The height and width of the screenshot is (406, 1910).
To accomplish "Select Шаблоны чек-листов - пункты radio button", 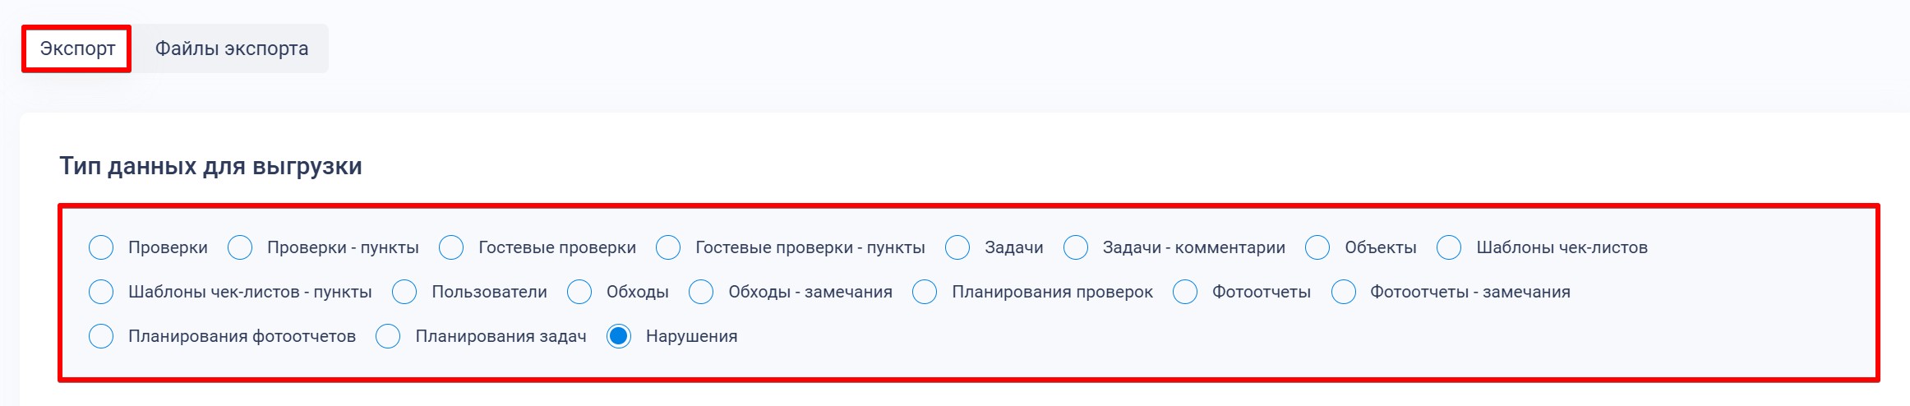I will 101,292.
